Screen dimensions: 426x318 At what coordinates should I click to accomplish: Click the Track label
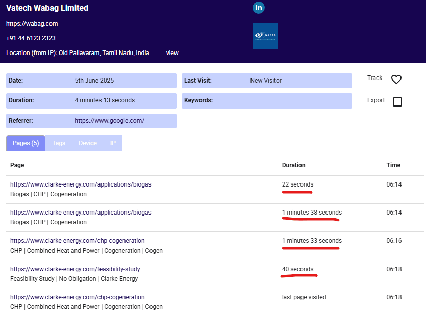coord(374,78)
